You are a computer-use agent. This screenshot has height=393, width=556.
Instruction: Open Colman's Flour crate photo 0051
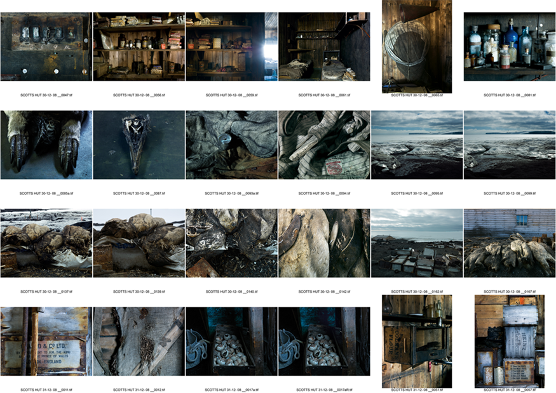417,342
